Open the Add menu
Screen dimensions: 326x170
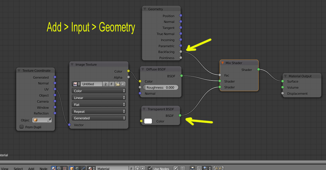point(31,168)
